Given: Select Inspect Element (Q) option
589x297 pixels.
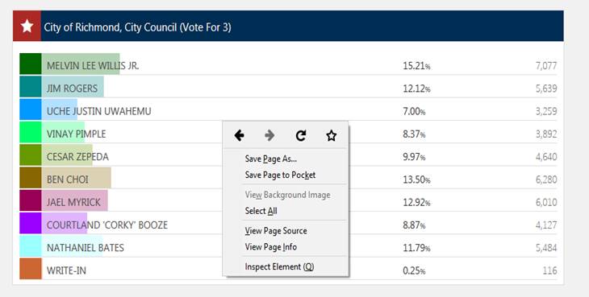Looking at the screenshot, I should (x=279, y=266).
